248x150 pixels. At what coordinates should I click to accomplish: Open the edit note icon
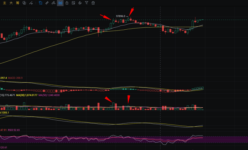(73, 3)
